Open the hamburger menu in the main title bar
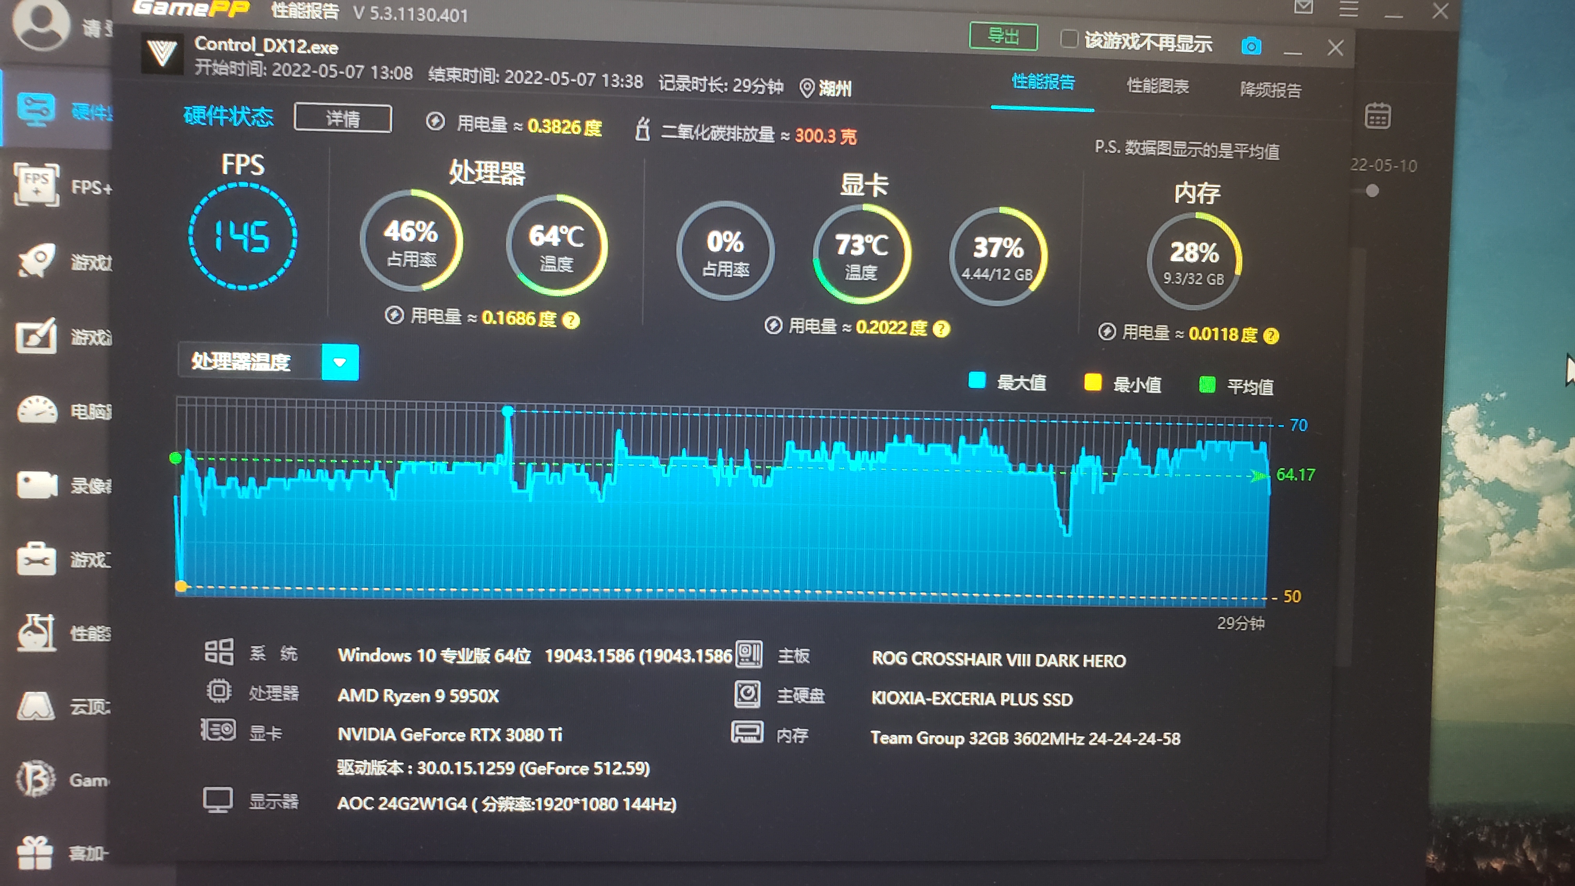Viewport: 1575px width, 886px height. click(x=1348, y=9)
